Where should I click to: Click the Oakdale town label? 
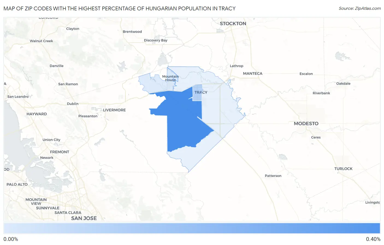343,84
